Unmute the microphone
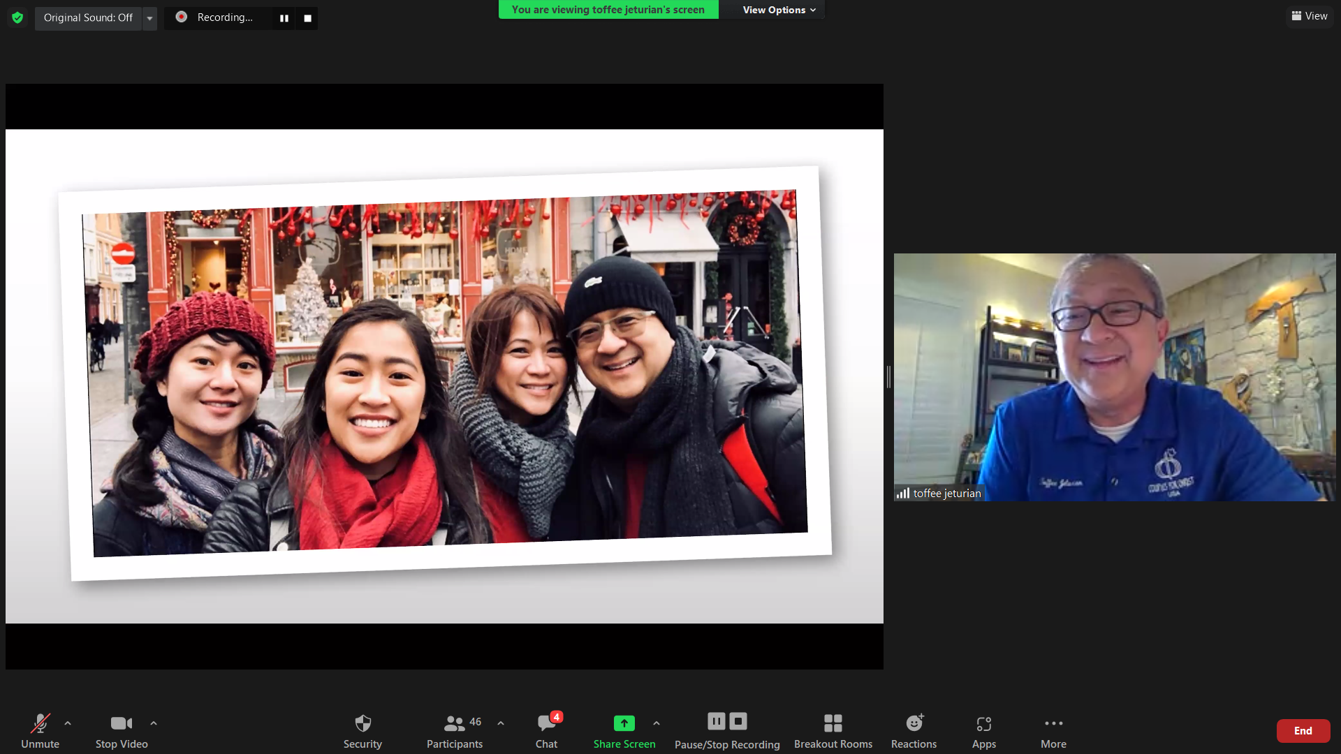The image size is (1341, 754). click(41, 731)
